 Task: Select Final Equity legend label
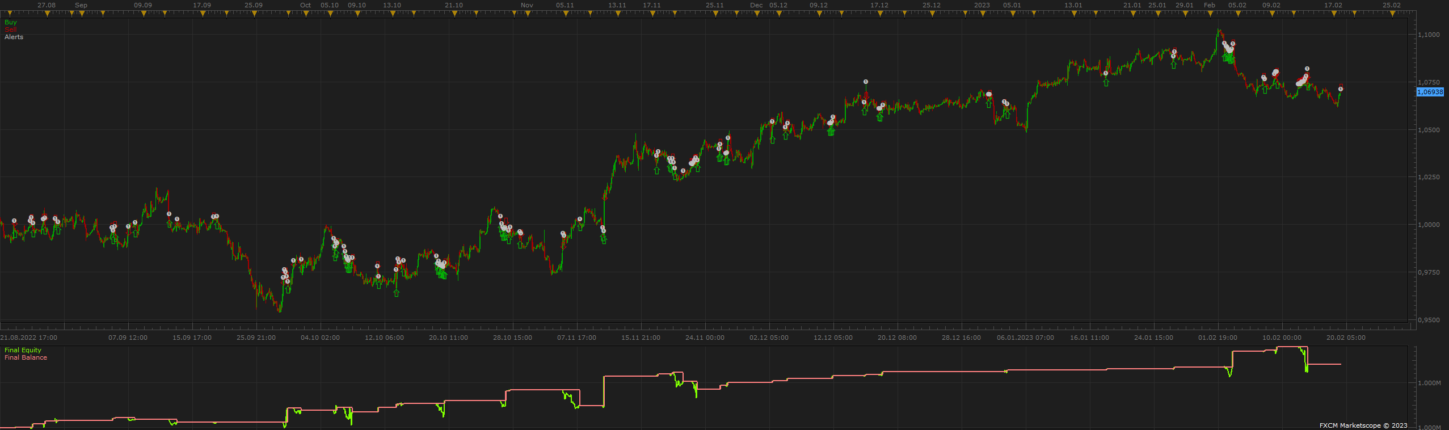pyautogui.click(x=23, y=350)
